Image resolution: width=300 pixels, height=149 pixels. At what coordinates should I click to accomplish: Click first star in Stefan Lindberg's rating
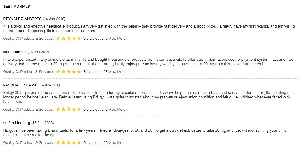[58, 142]
